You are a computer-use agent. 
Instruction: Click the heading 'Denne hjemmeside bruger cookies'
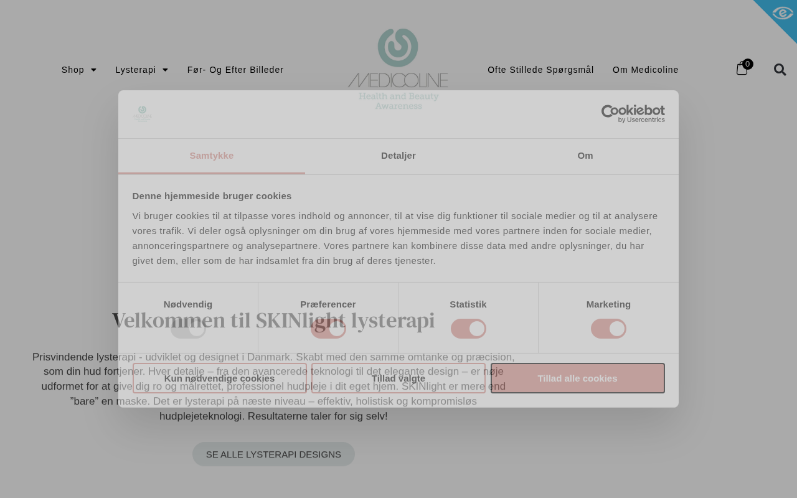(x=212, y=196)
